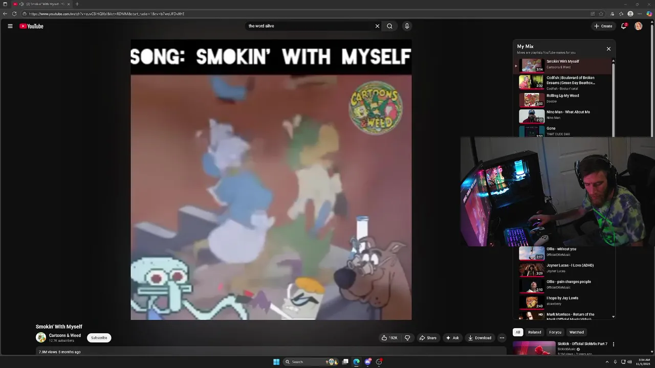
Task: Open browser settings and more menu
Action: click(640, 14)
